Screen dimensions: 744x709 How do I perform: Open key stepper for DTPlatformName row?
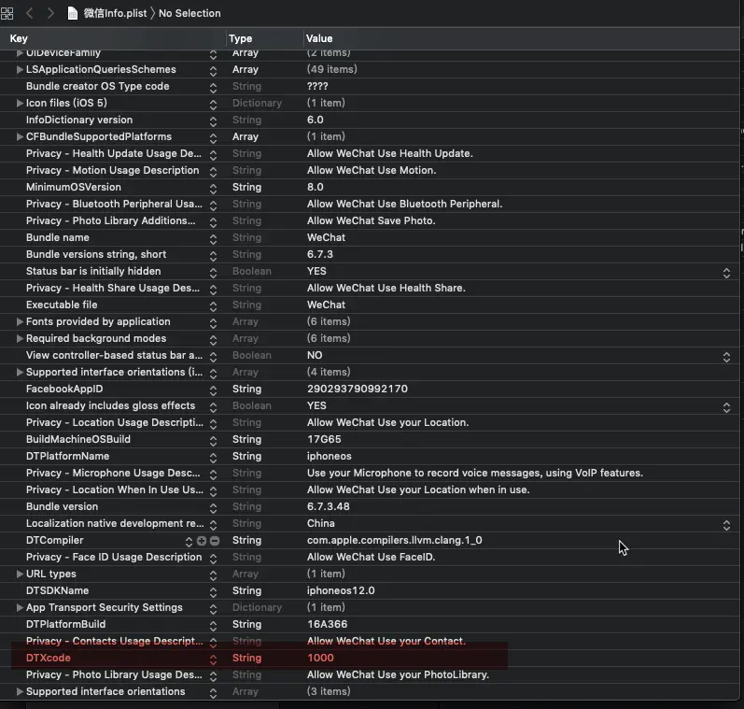pyautogui.click(x=213, y=458)
